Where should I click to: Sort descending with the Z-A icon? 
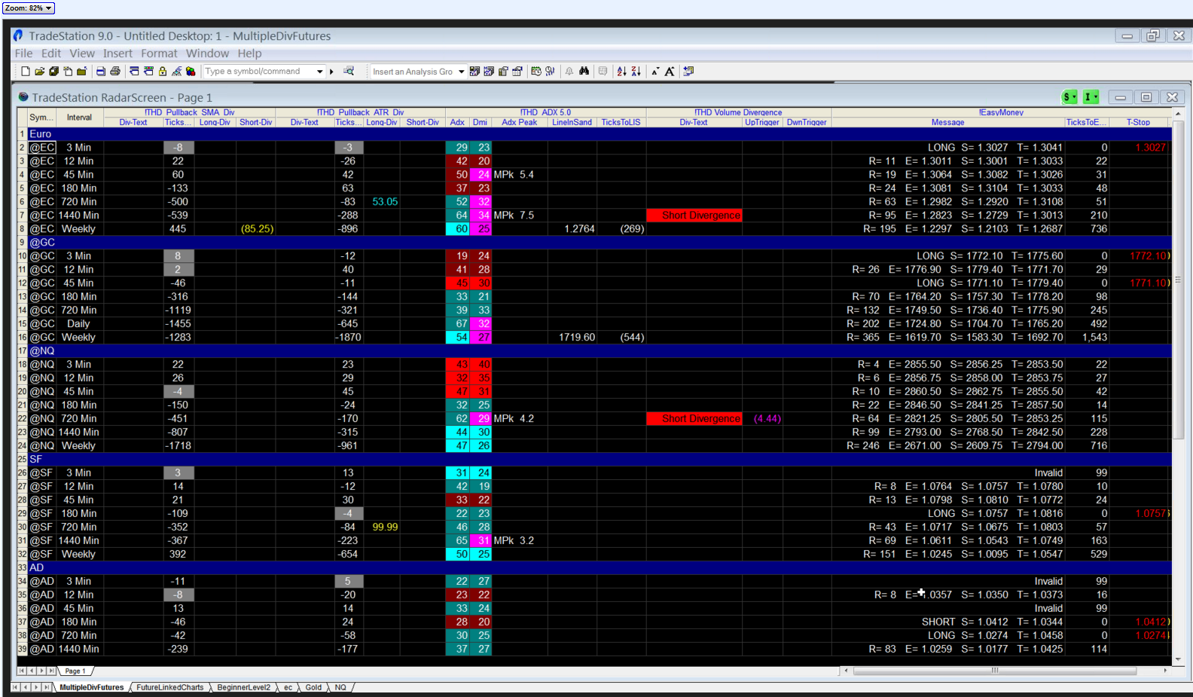(x=636, y=72)
